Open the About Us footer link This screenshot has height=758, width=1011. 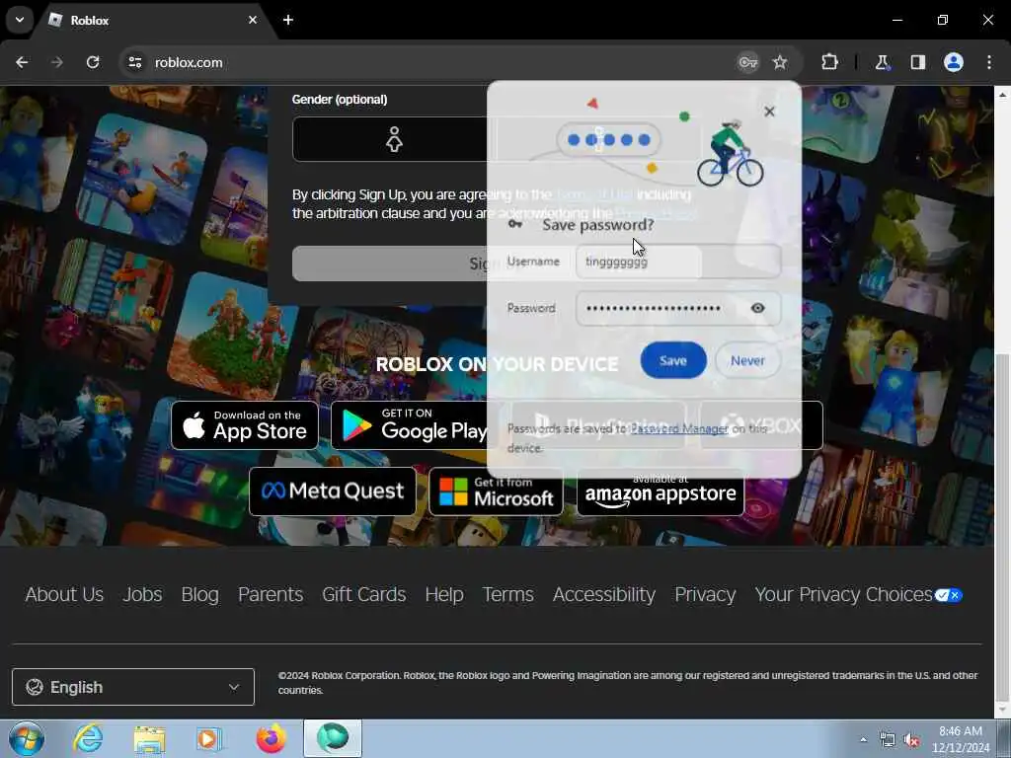(x=64, y=594)
